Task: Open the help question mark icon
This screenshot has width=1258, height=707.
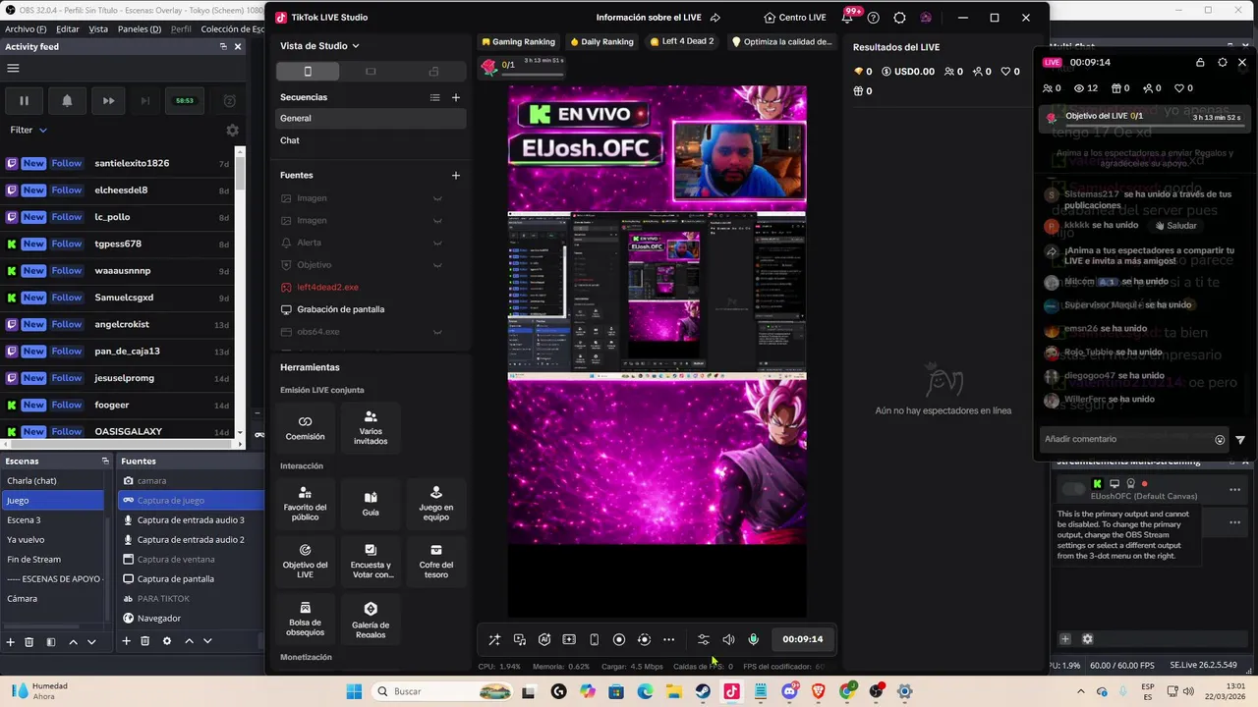Action: point(874,18)
